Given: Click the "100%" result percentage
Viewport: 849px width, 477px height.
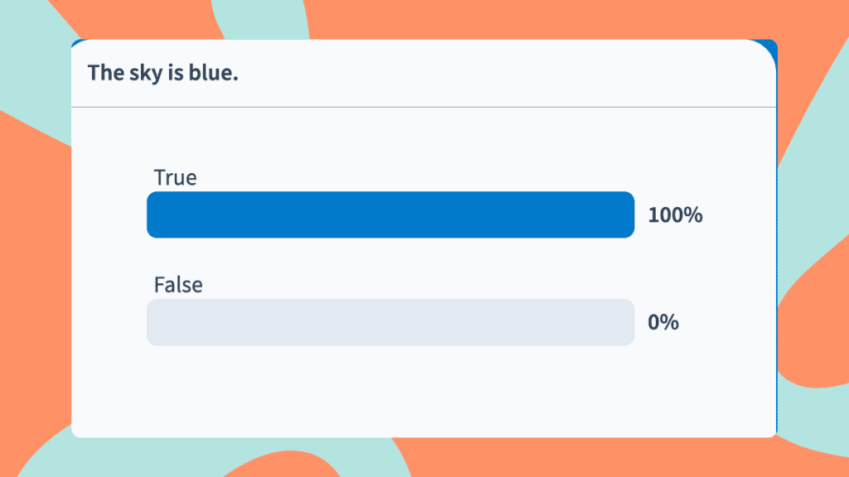Looking at the screenshot, I should point(675,215).
